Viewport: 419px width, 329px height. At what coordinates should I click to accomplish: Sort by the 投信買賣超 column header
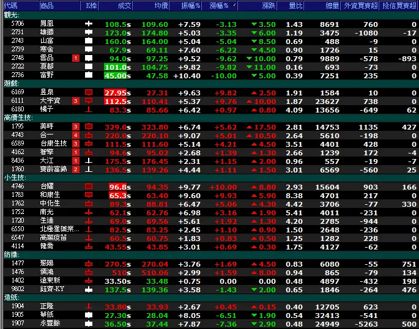click(x=399, y=6)
